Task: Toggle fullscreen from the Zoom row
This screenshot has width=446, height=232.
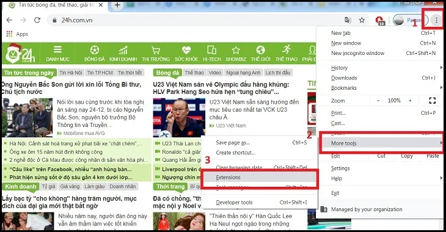Action: coord(433,100)
